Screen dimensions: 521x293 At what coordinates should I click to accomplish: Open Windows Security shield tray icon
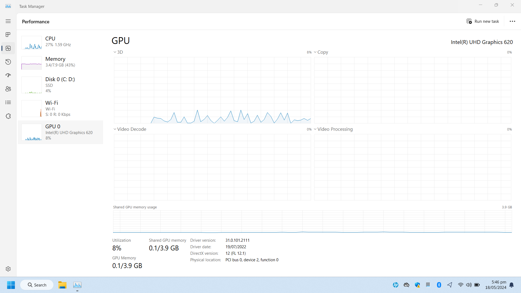417,285
